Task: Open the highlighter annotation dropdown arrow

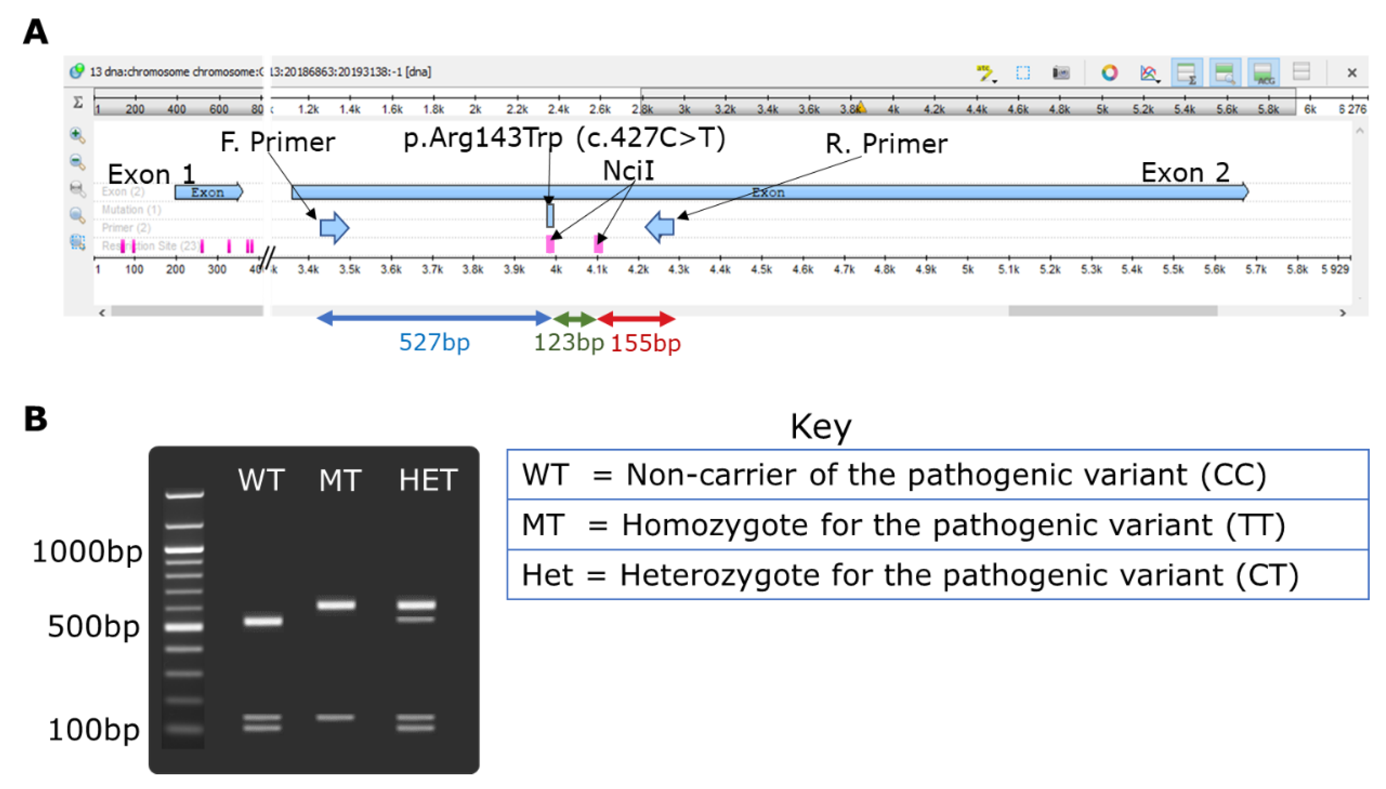Action: pyautogui.click(x=995, y=81)
